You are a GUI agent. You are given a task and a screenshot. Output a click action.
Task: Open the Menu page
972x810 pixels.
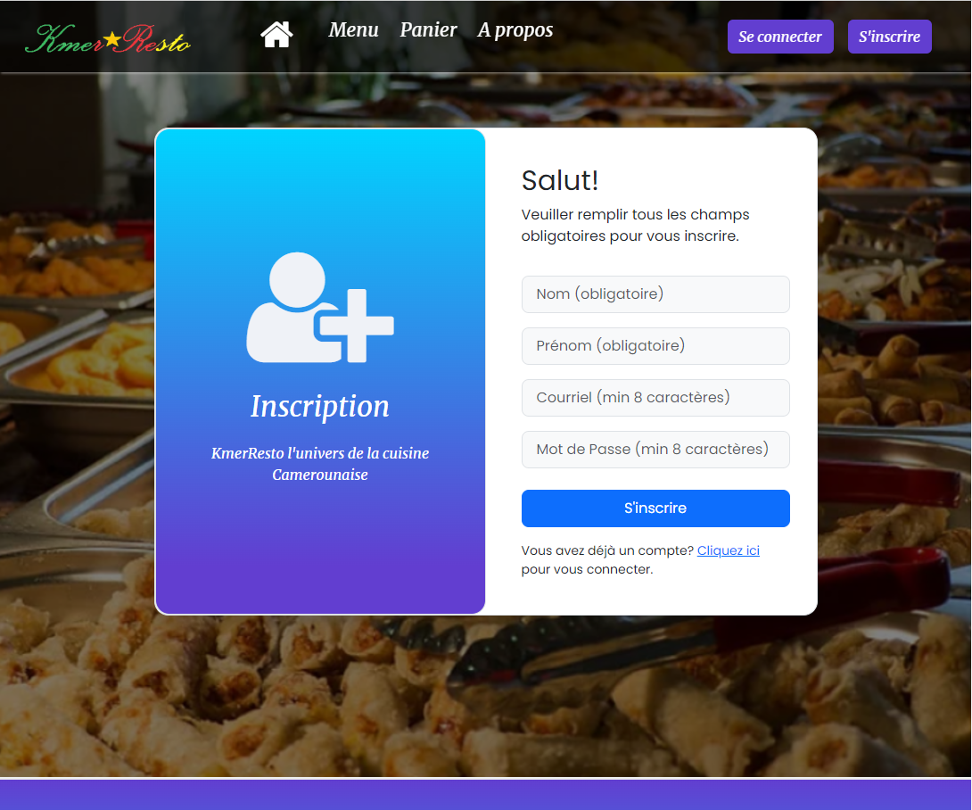353,30
